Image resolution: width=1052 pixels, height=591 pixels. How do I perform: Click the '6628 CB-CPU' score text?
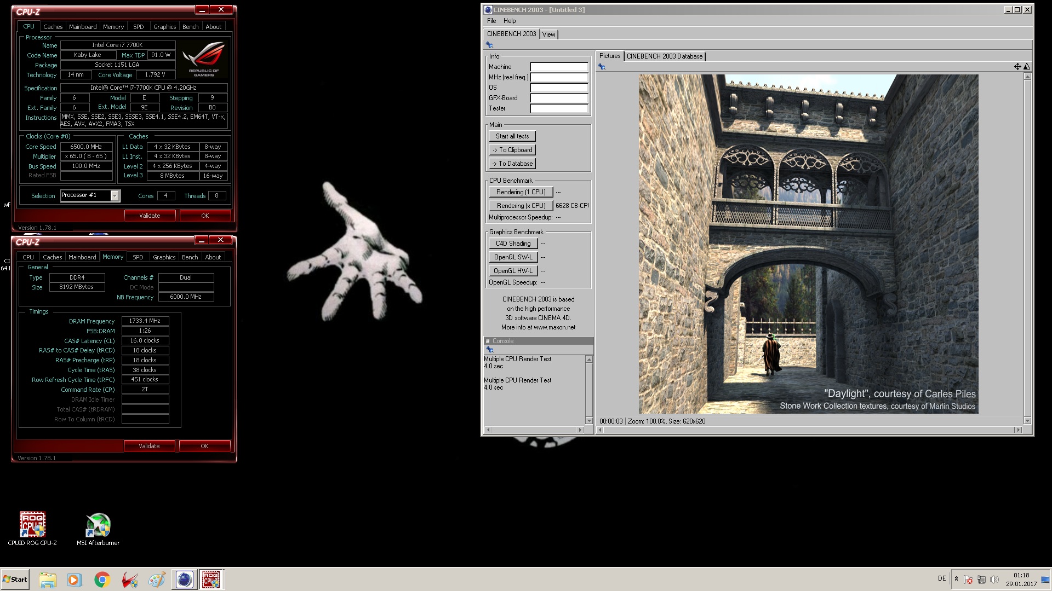572,206
